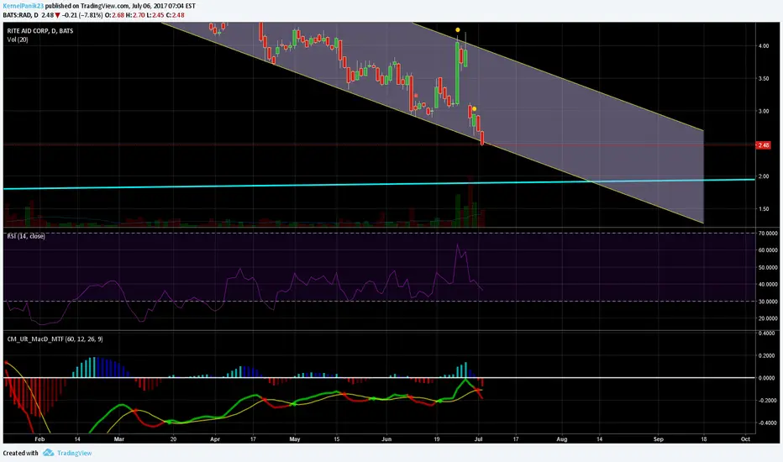Click the 0.0000 MACD axis label
Image resolution: width=783 pixels, height=462 pixels.
point(767,378)
